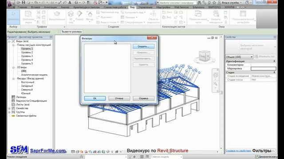Open the Общие (184) properties filter dropdown
The image size is (284, 159).
239,57
